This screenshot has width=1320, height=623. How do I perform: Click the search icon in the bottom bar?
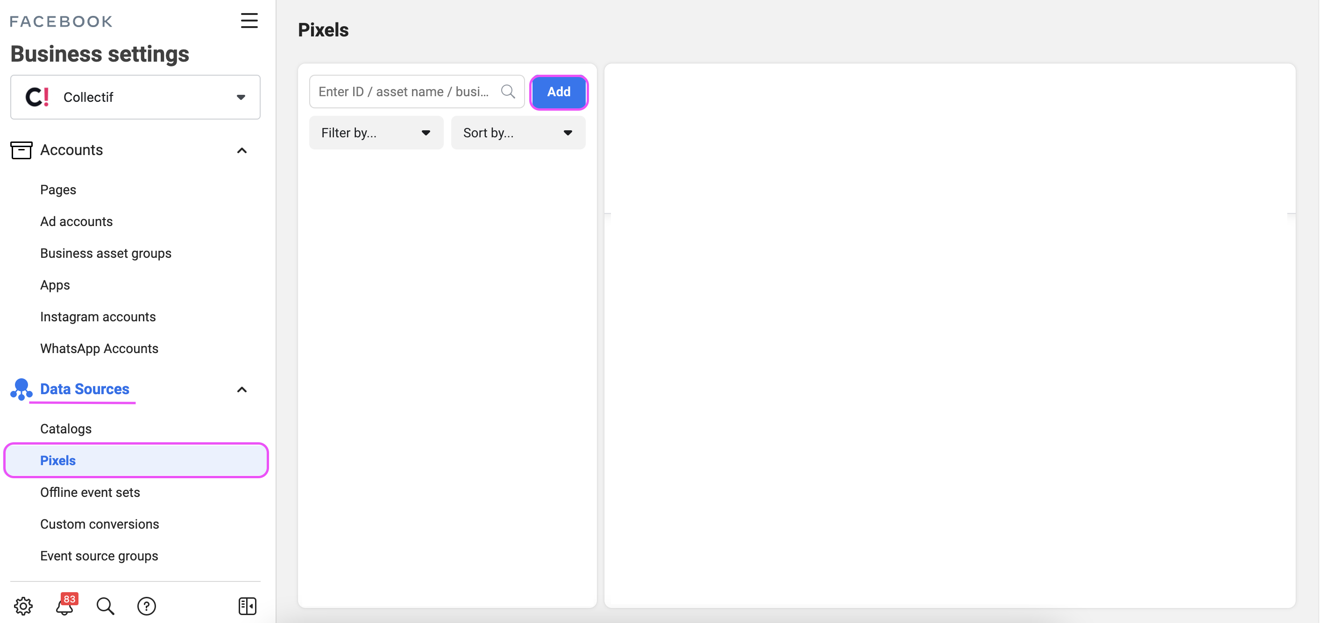pos(105,606)
